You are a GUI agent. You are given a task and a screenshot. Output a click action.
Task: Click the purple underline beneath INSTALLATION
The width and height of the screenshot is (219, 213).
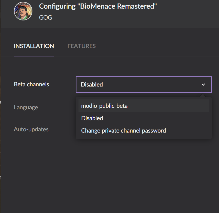(x=34, y=56)
